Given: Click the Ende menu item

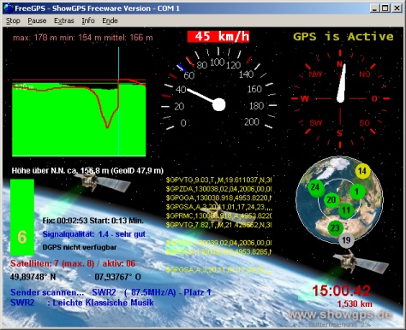Looking at the screenshot, I should pyautogui.click(x=110, y=21).
